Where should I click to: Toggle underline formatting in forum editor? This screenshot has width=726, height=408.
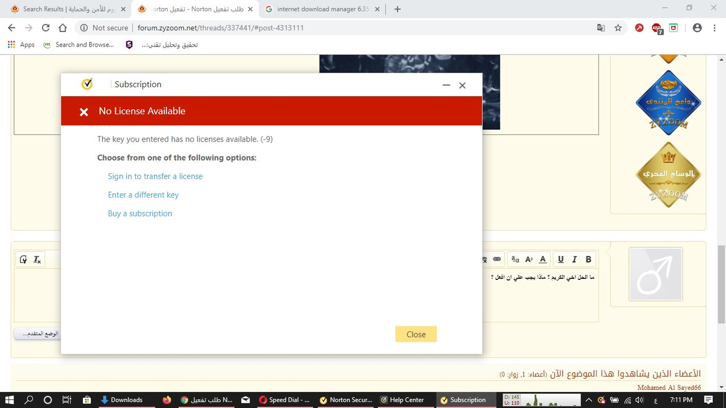coord(560,259)
